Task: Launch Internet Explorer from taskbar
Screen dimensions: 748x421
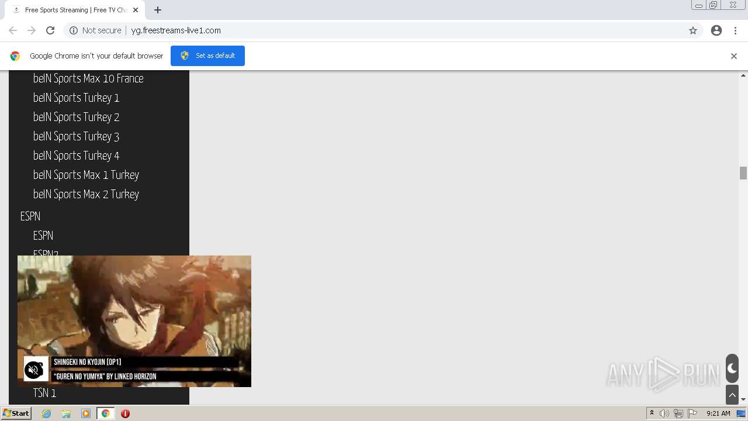Action: point(47,413)
